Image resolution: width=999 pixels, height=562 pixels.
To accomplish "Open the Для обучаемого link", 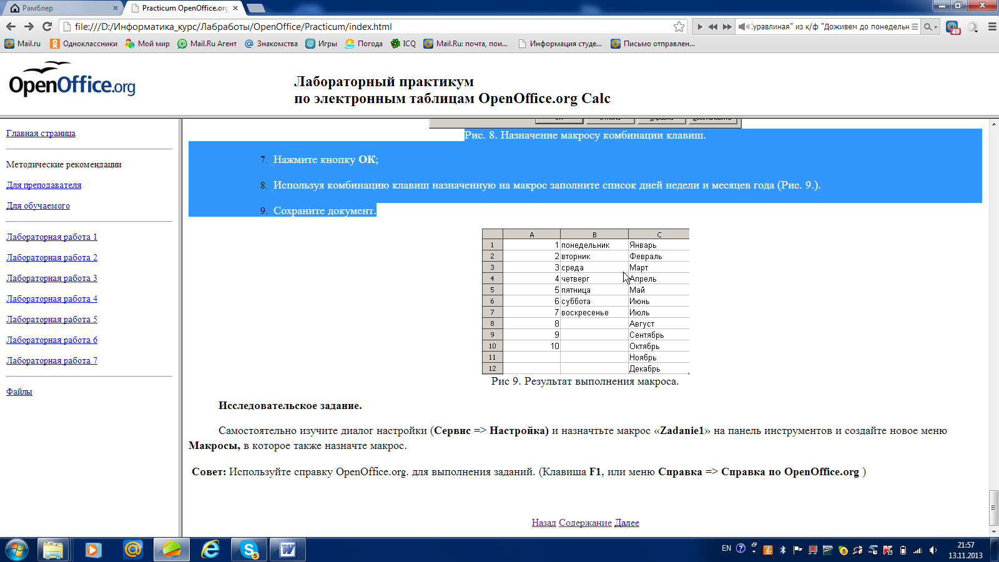I will 38,205.
